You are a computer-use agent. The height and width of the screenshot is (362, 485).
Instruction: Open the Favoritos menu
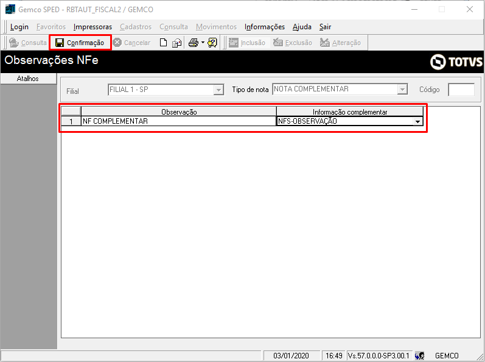(x=51, y=27)
